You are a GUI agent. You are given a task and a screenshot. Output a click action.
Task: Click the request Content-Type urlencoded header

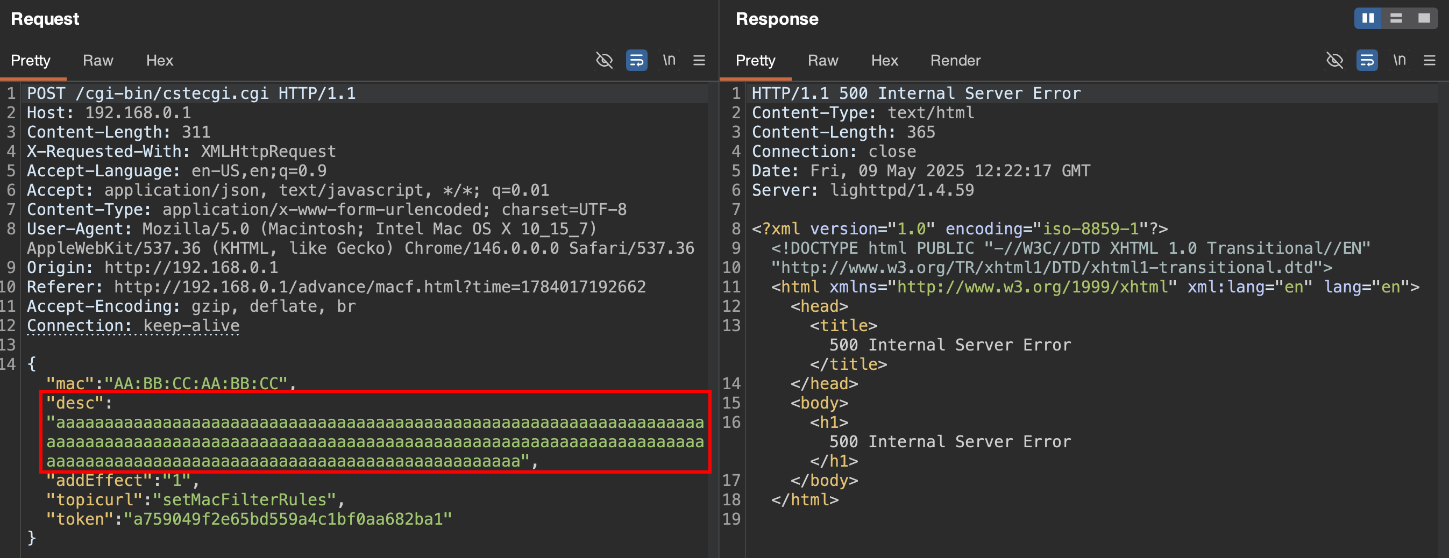327,210
